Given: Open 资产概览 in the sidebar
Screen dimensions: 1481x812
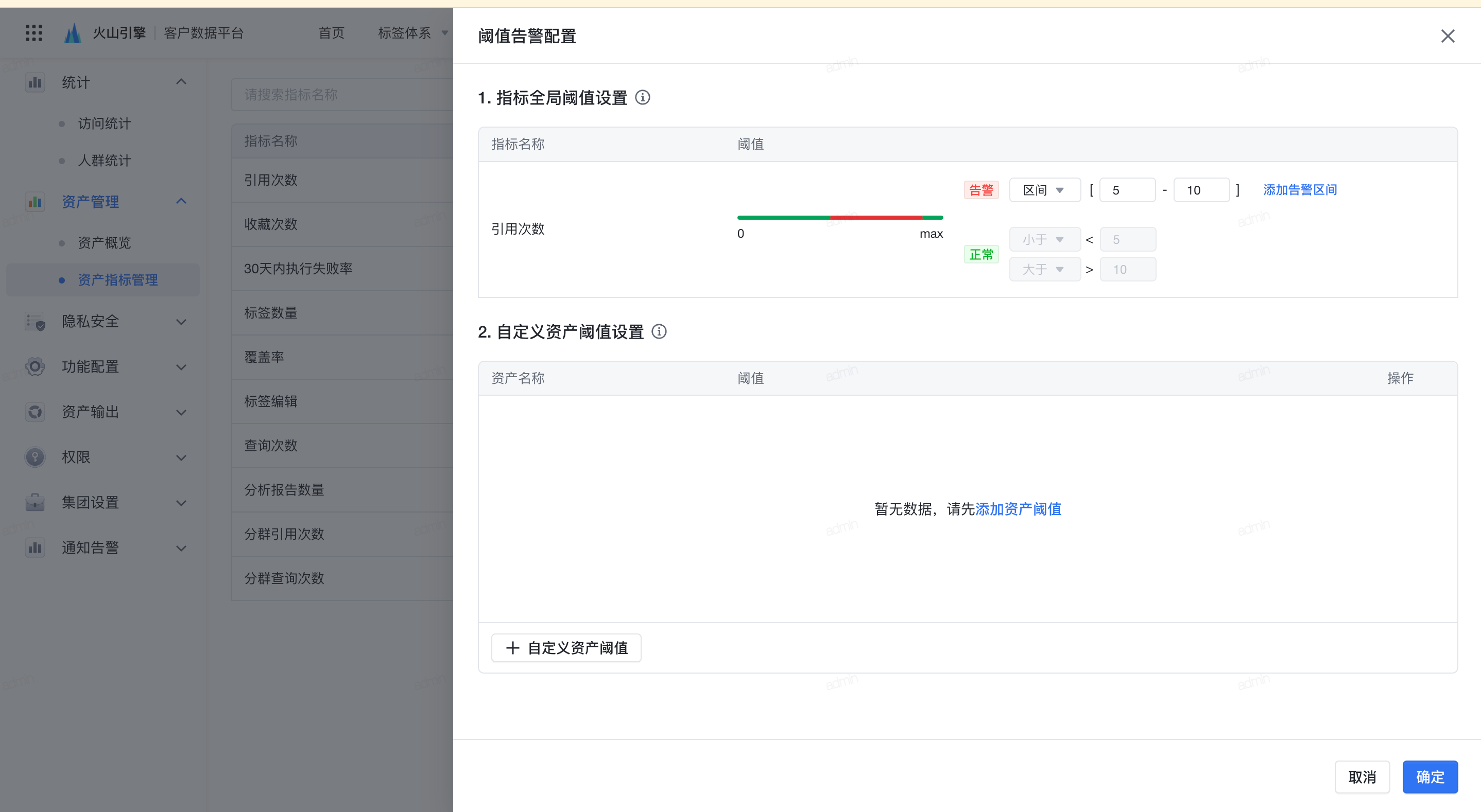Looking at the screenshot, I should point(105,243).
